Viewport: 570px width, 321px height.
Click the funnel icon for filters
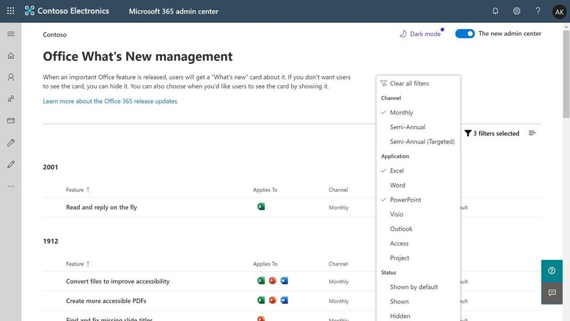tap(468, 133)
